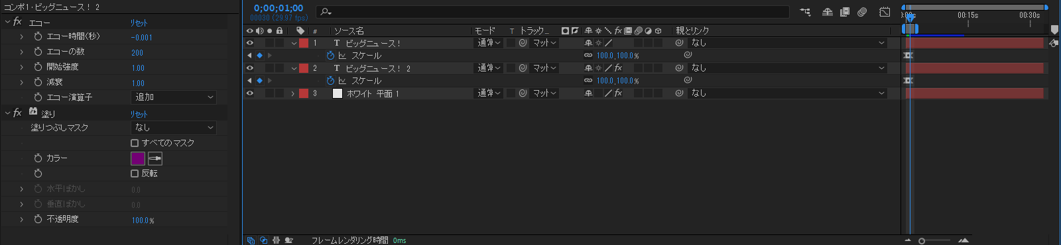Open the Graph Editor
The image size is (1061, 245).
tap(885, 12)
